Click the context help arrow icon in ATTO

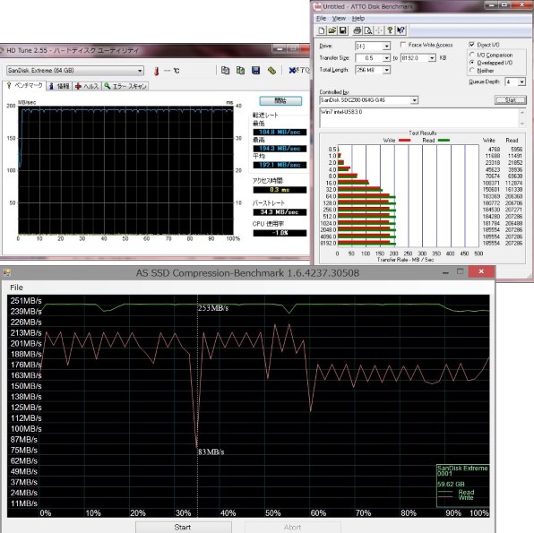coord(400,30)
